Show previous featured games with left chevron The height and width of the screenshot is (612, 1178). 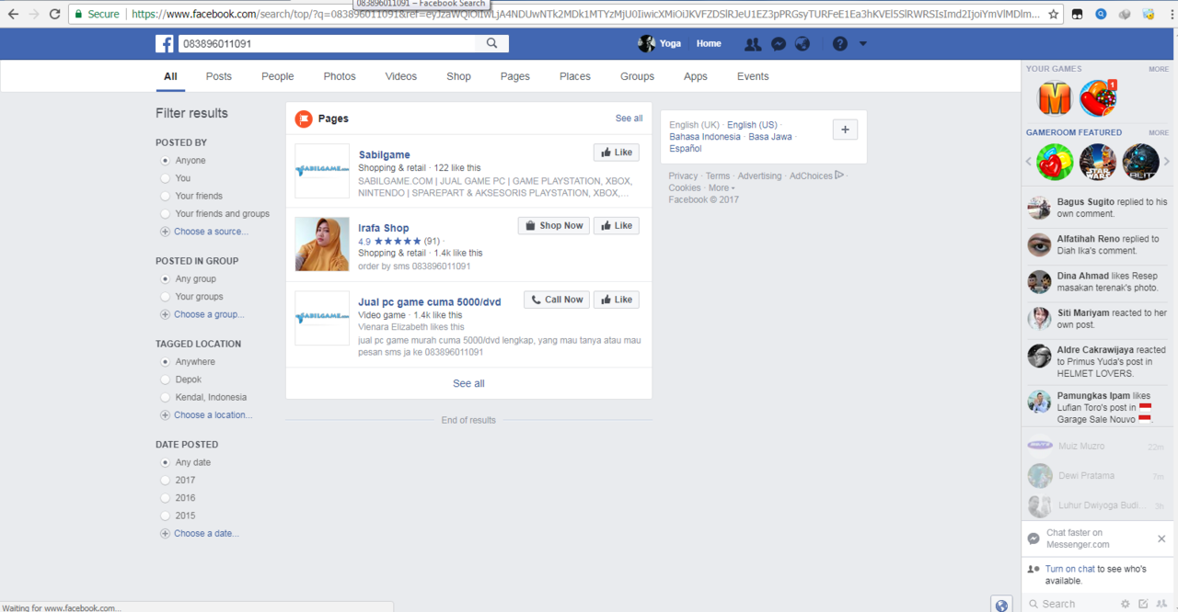1029,162
